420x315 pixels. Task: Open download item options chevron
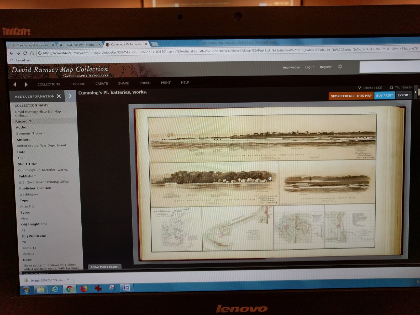point(68,280)
